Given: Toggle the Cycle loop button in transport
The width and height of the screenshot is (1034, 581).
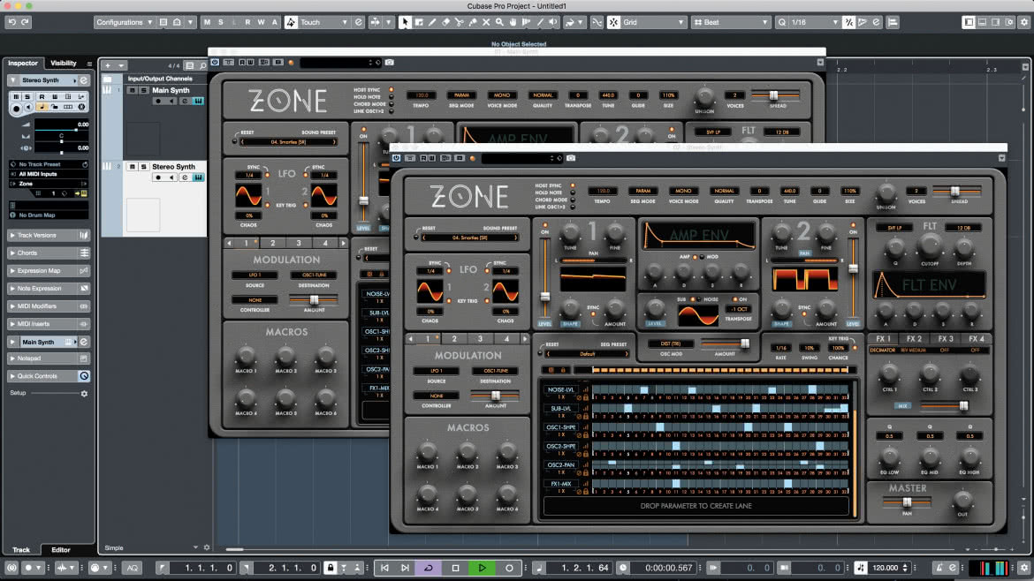Looking at the screenshot, I should [x=429, y=567].
